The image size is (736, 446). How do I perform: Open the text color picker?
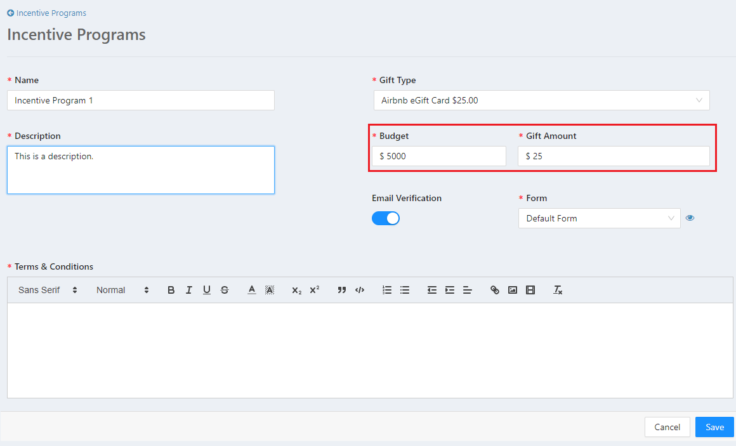pyautogui.click(x=252, y=290)
